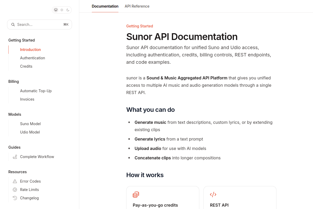The image size is (313, 209).
Task: Click the bold Generate music text
Action: [x=150, y=122]
